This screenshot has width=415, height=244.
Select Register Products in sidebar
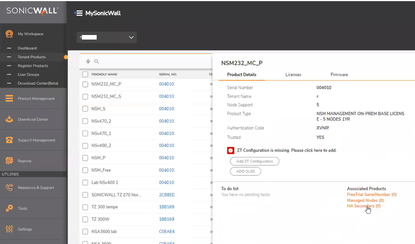(x=33, y=66)
